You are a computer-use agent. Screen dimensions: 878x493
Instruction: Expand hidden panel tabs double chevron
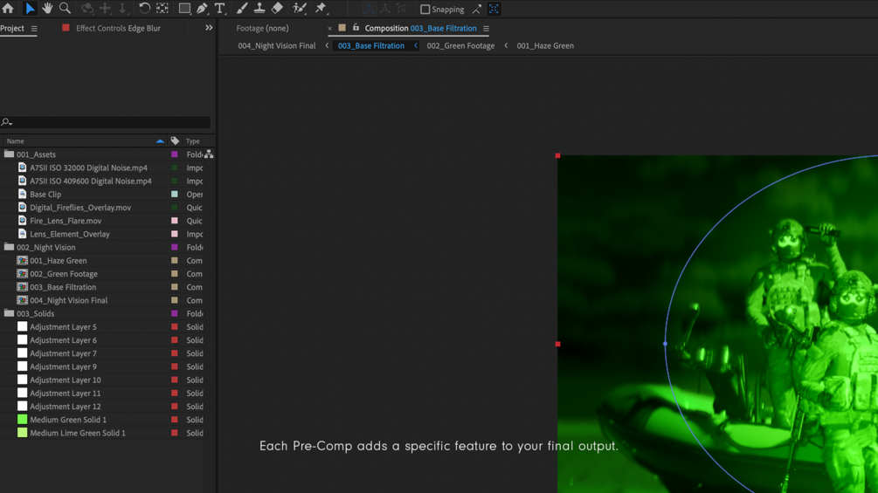click(209, 28)
